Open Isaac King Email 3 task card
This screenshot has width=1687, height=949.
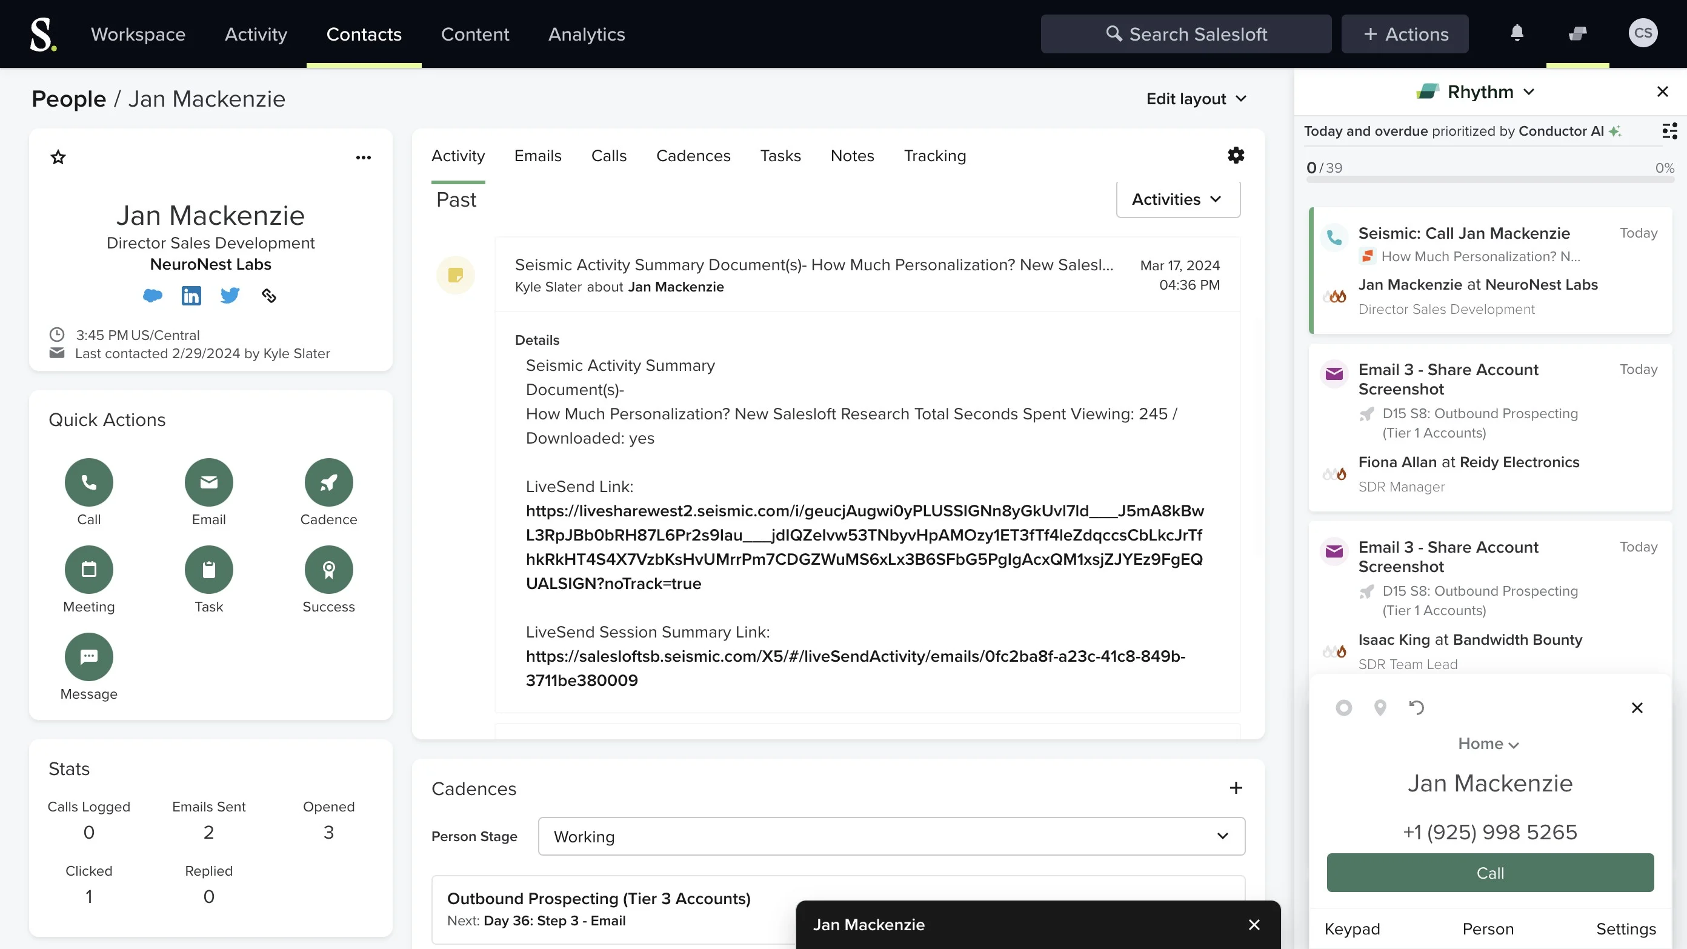[x=1491, y=598]
